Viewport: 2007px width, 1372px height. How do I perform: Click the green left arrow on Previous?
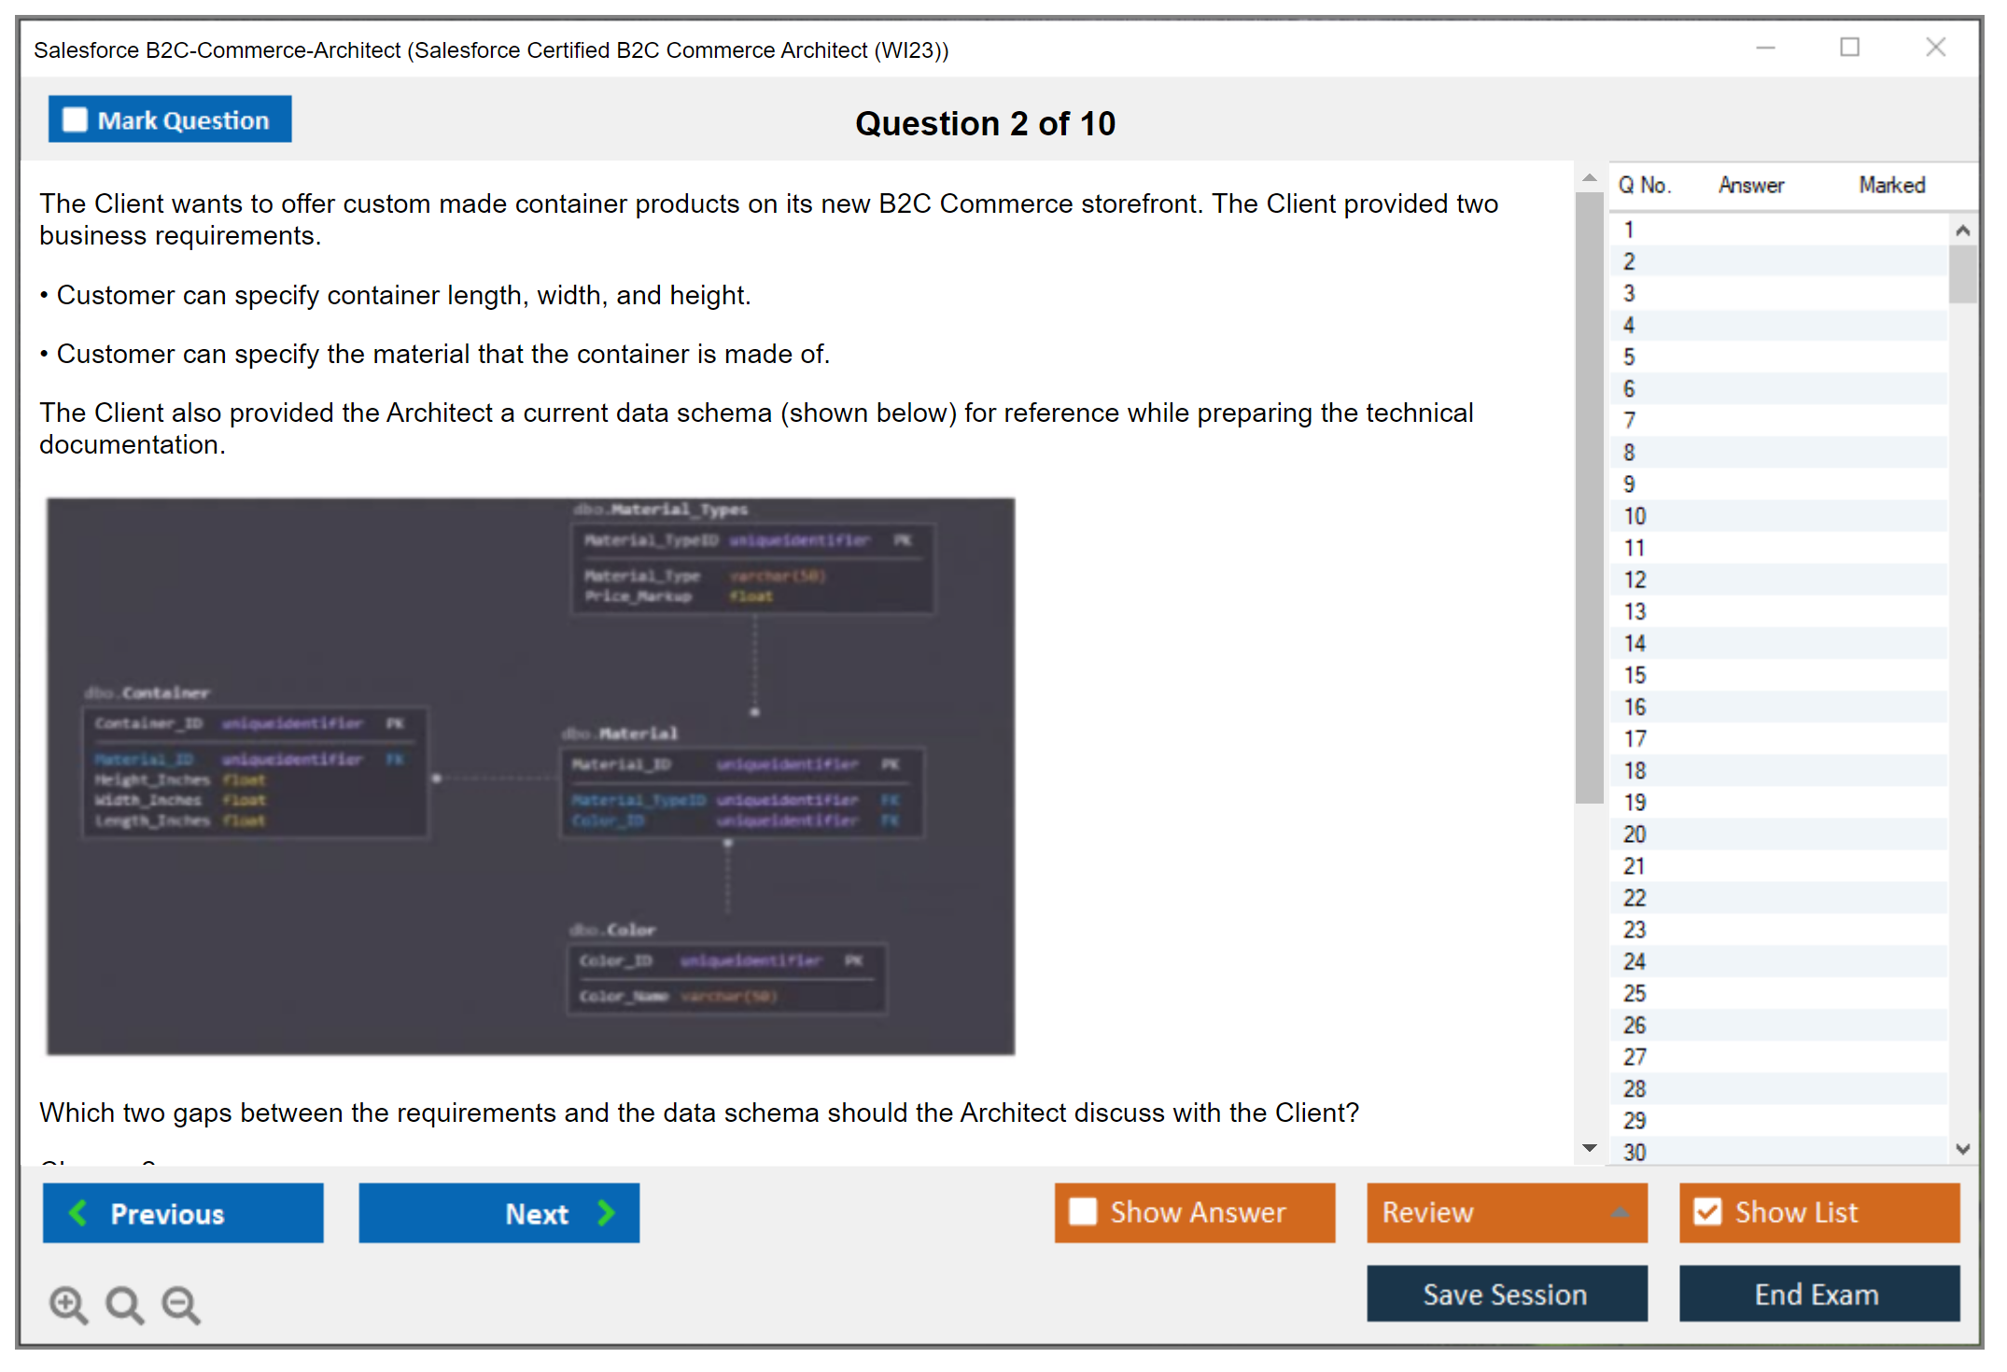click(78, 1213)
